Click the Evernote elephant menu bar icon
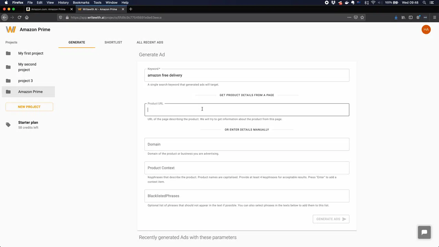Image resolution: width=439 pixels, height=247 pixels. click(x=353, y=2)
